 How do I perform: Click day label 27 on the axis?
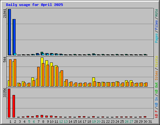point(131,122)
